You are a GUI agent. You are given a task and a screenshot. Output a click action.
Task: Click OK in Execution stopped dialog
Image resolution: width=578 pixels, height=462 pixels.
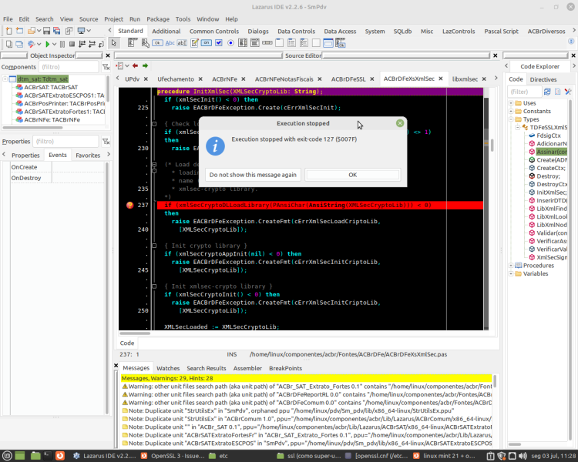[353, 175]
